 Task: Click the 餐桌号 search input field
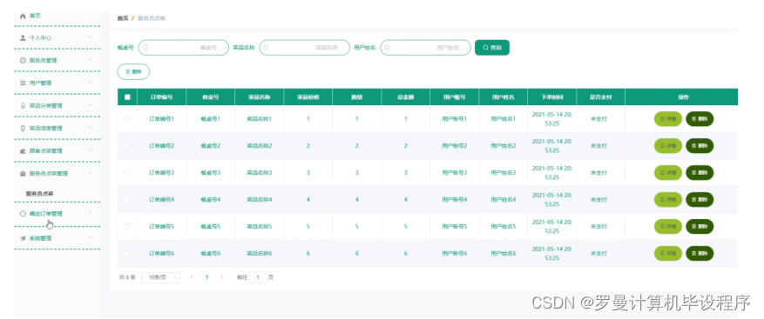tap(184, 48)
